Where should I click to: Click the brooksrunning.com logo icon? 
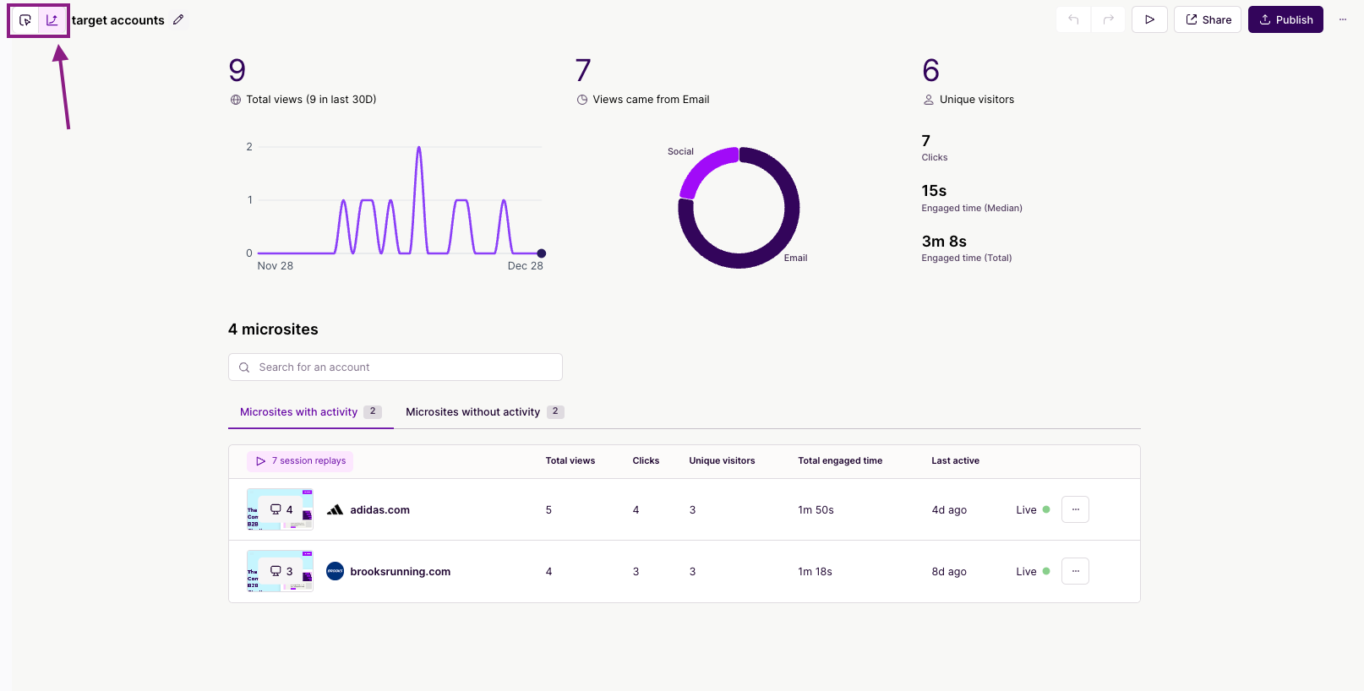(x=336, y=571)
